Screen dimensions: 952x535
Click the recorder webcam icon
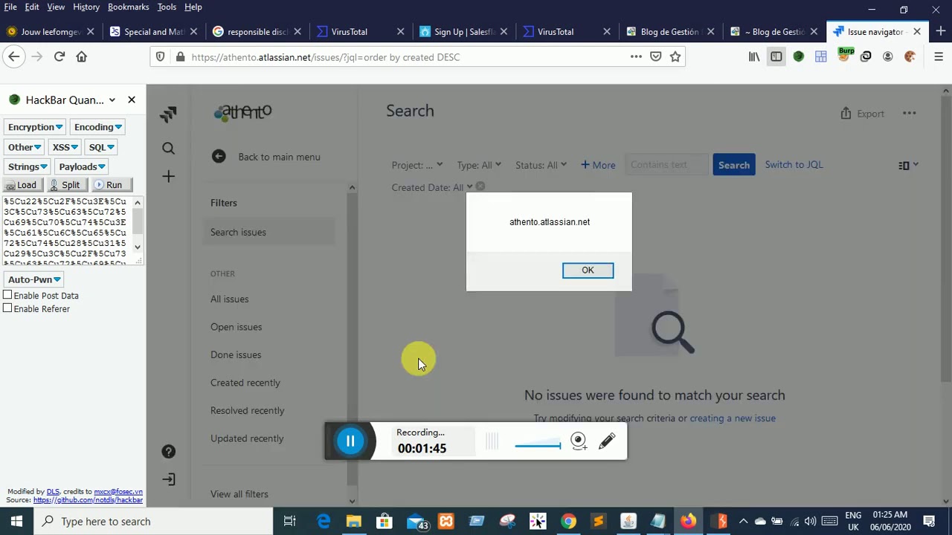pos(579,441)
